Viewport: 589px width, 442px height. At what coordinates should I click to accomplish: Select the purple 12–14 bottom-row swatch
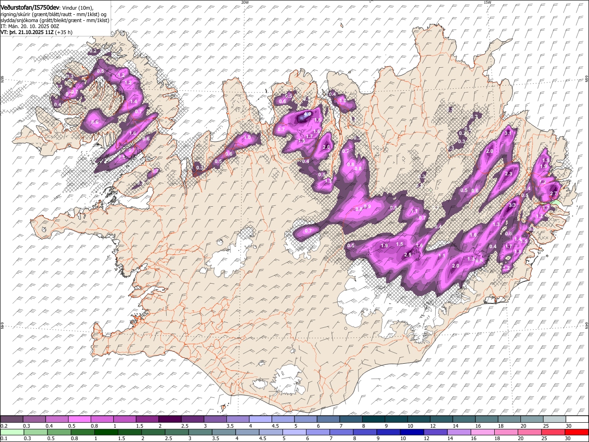pos(435,432)
